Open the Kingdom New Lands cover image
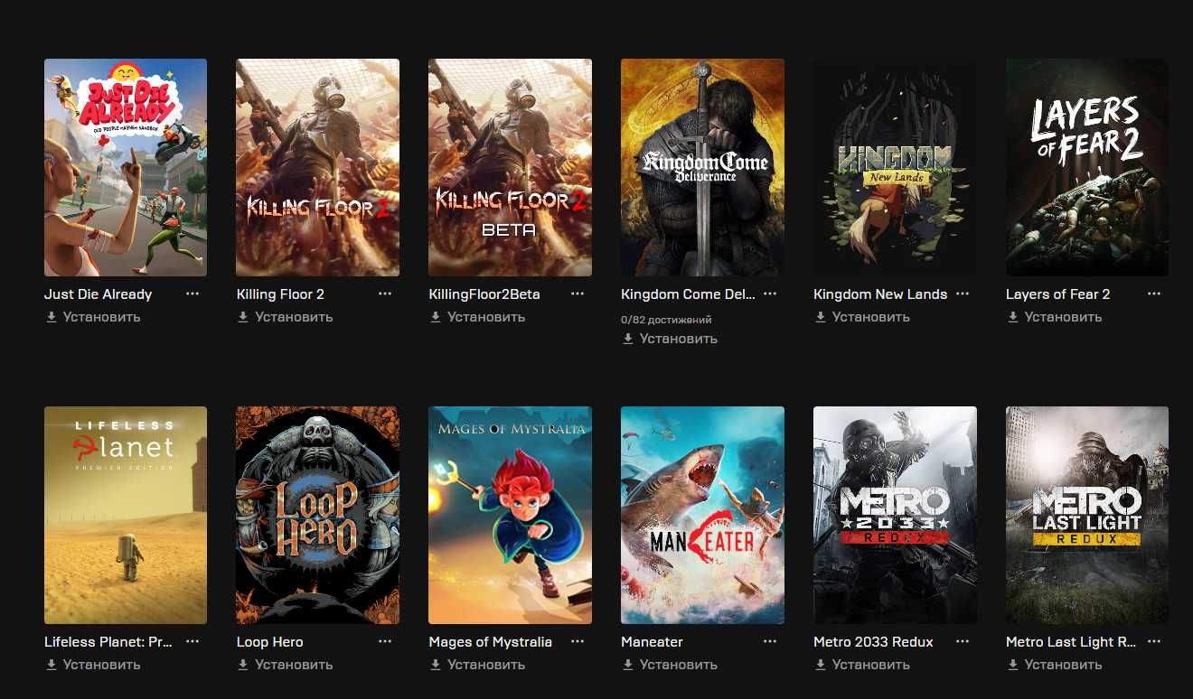The image size is (1193, 699). [895, 167]
